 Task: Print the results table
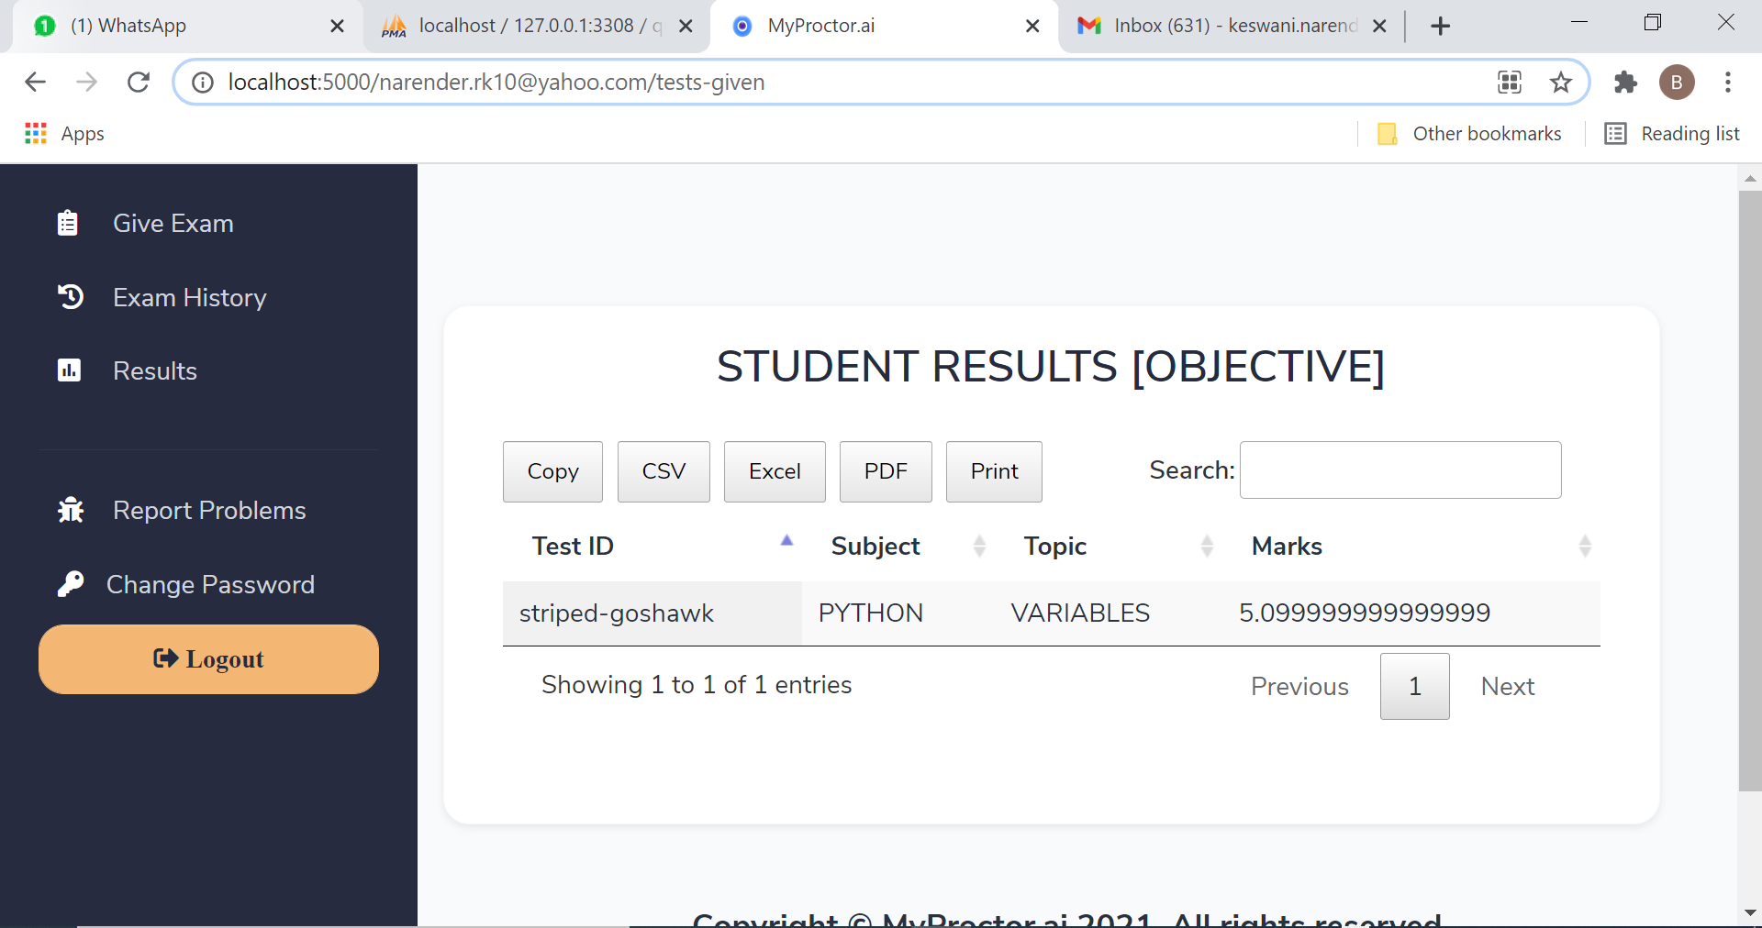(x=994, y=471)
